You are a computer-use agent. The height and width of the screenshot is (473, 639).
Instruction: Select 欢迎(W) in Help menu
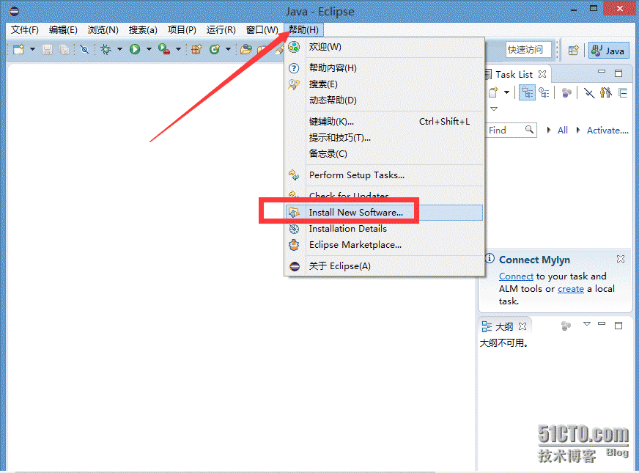[384, 47]
